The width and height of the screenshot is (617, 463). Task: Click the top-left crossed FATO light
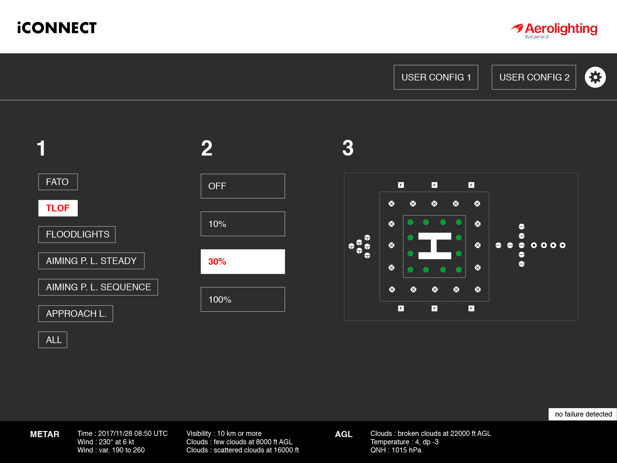point(391,204)
